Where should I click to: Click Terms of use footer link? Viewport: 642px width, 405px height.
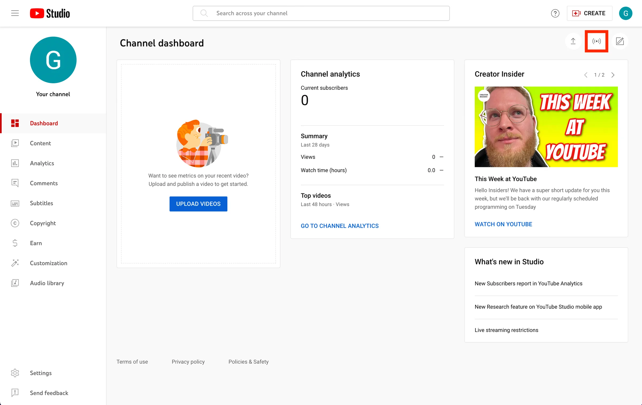(132, 362)
